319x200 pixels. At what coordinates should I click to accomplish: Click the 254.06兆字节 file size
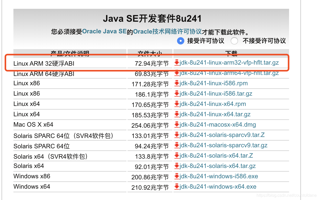(x=150, y=125)
